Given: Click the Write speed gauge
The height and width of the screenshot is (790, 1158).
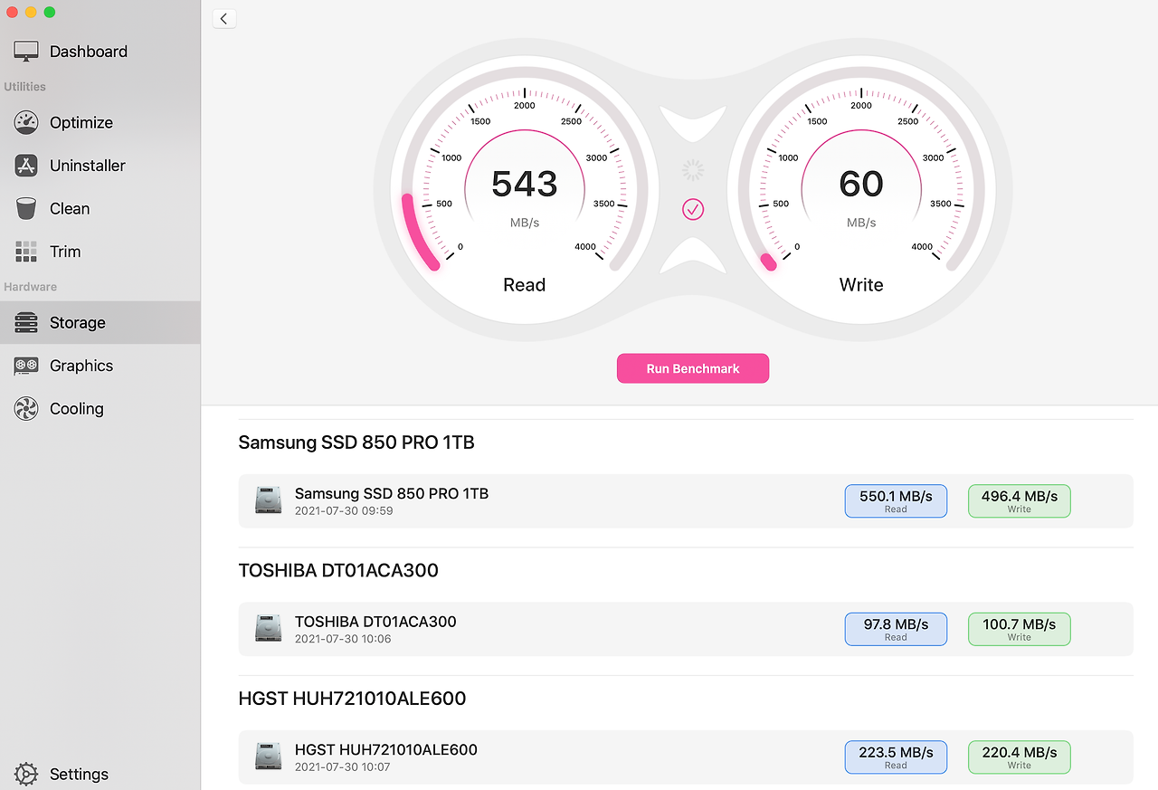Looking at the screenshot, I should coord(861,191).
